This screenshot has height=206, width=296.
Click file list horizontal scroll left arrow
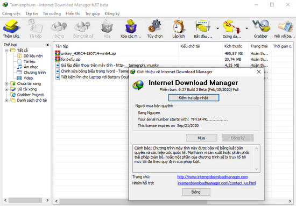[x=57, y=201]
